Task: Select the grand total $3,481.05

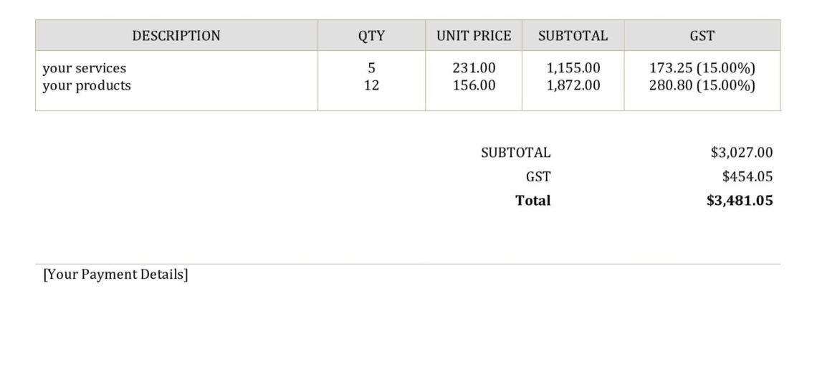Action: coord(740,201)
